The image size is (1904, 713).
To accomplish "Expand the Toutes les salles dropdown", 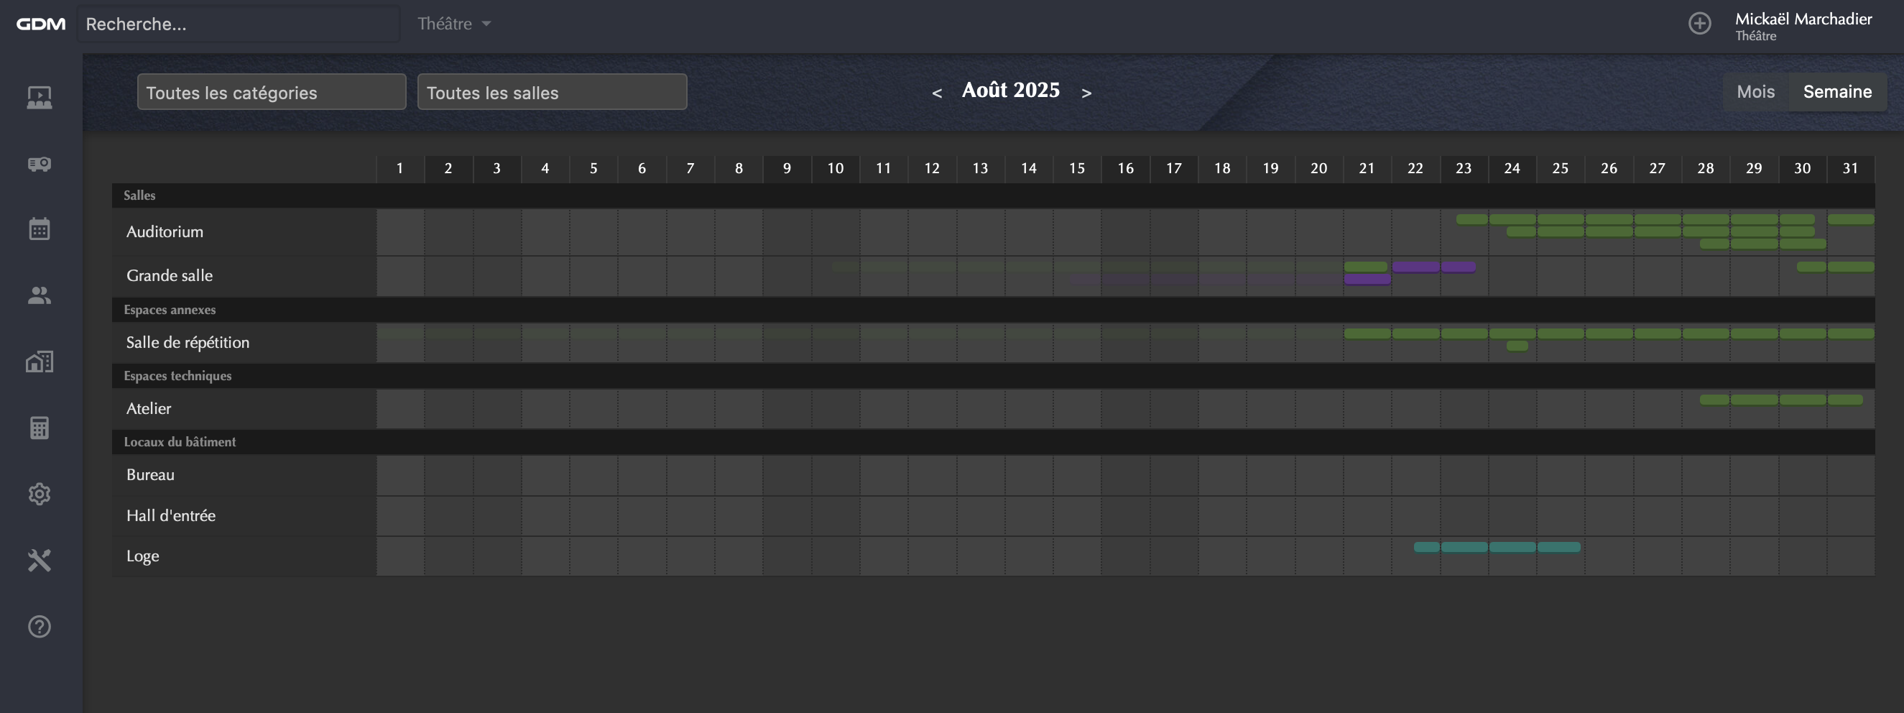I will pos(552,92).
